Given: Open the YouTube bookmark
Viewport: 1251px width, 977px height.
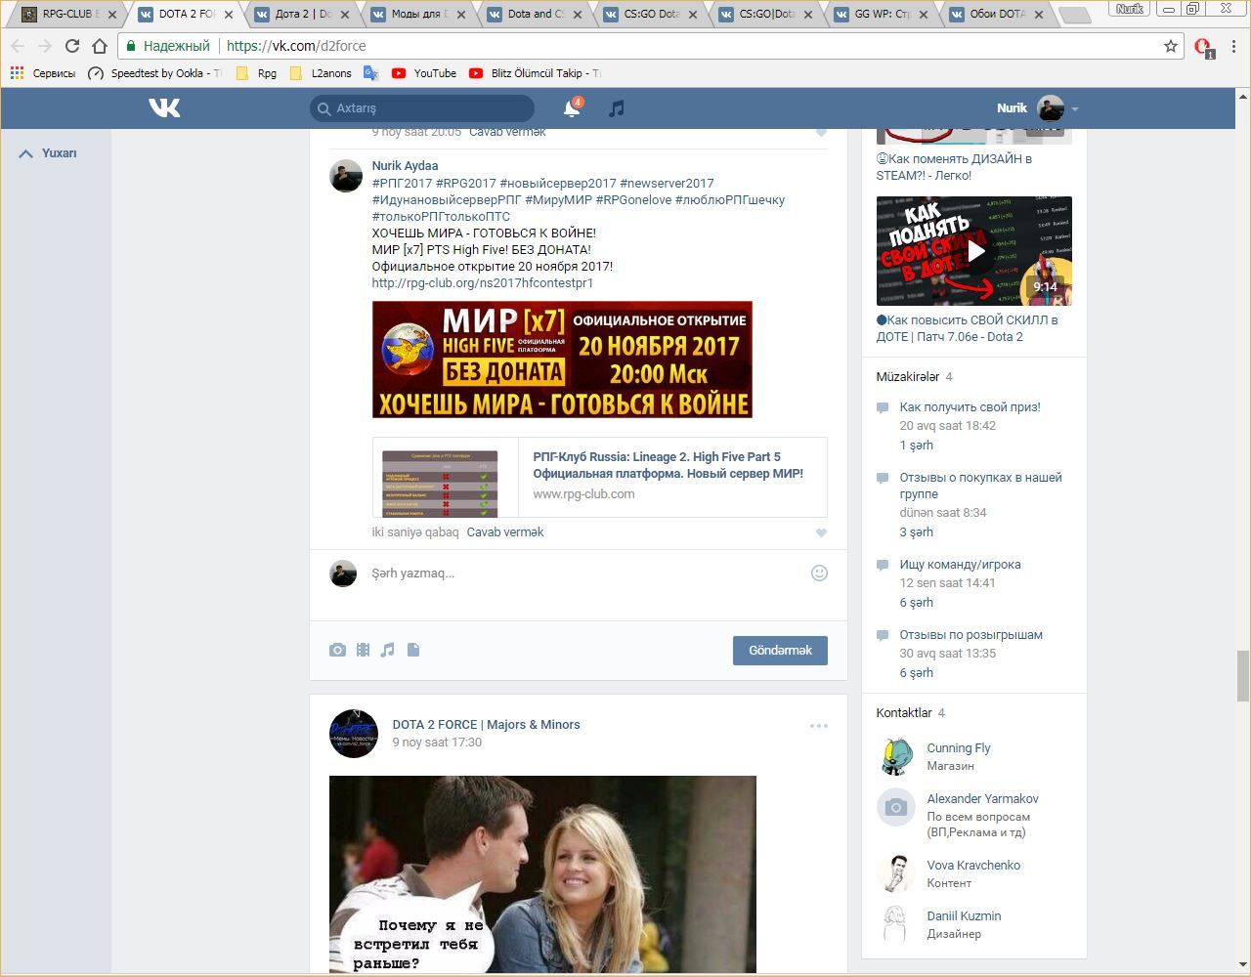Looking at the screenshot, I should coord(424,73).
